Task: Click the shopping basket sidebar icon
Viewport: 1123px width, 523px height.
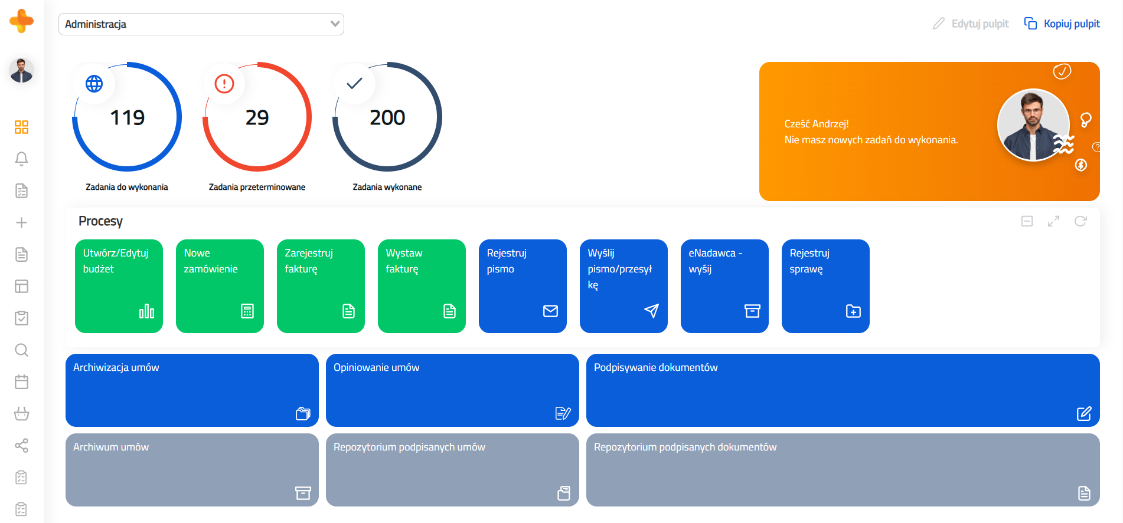Action: pos(21,413)
